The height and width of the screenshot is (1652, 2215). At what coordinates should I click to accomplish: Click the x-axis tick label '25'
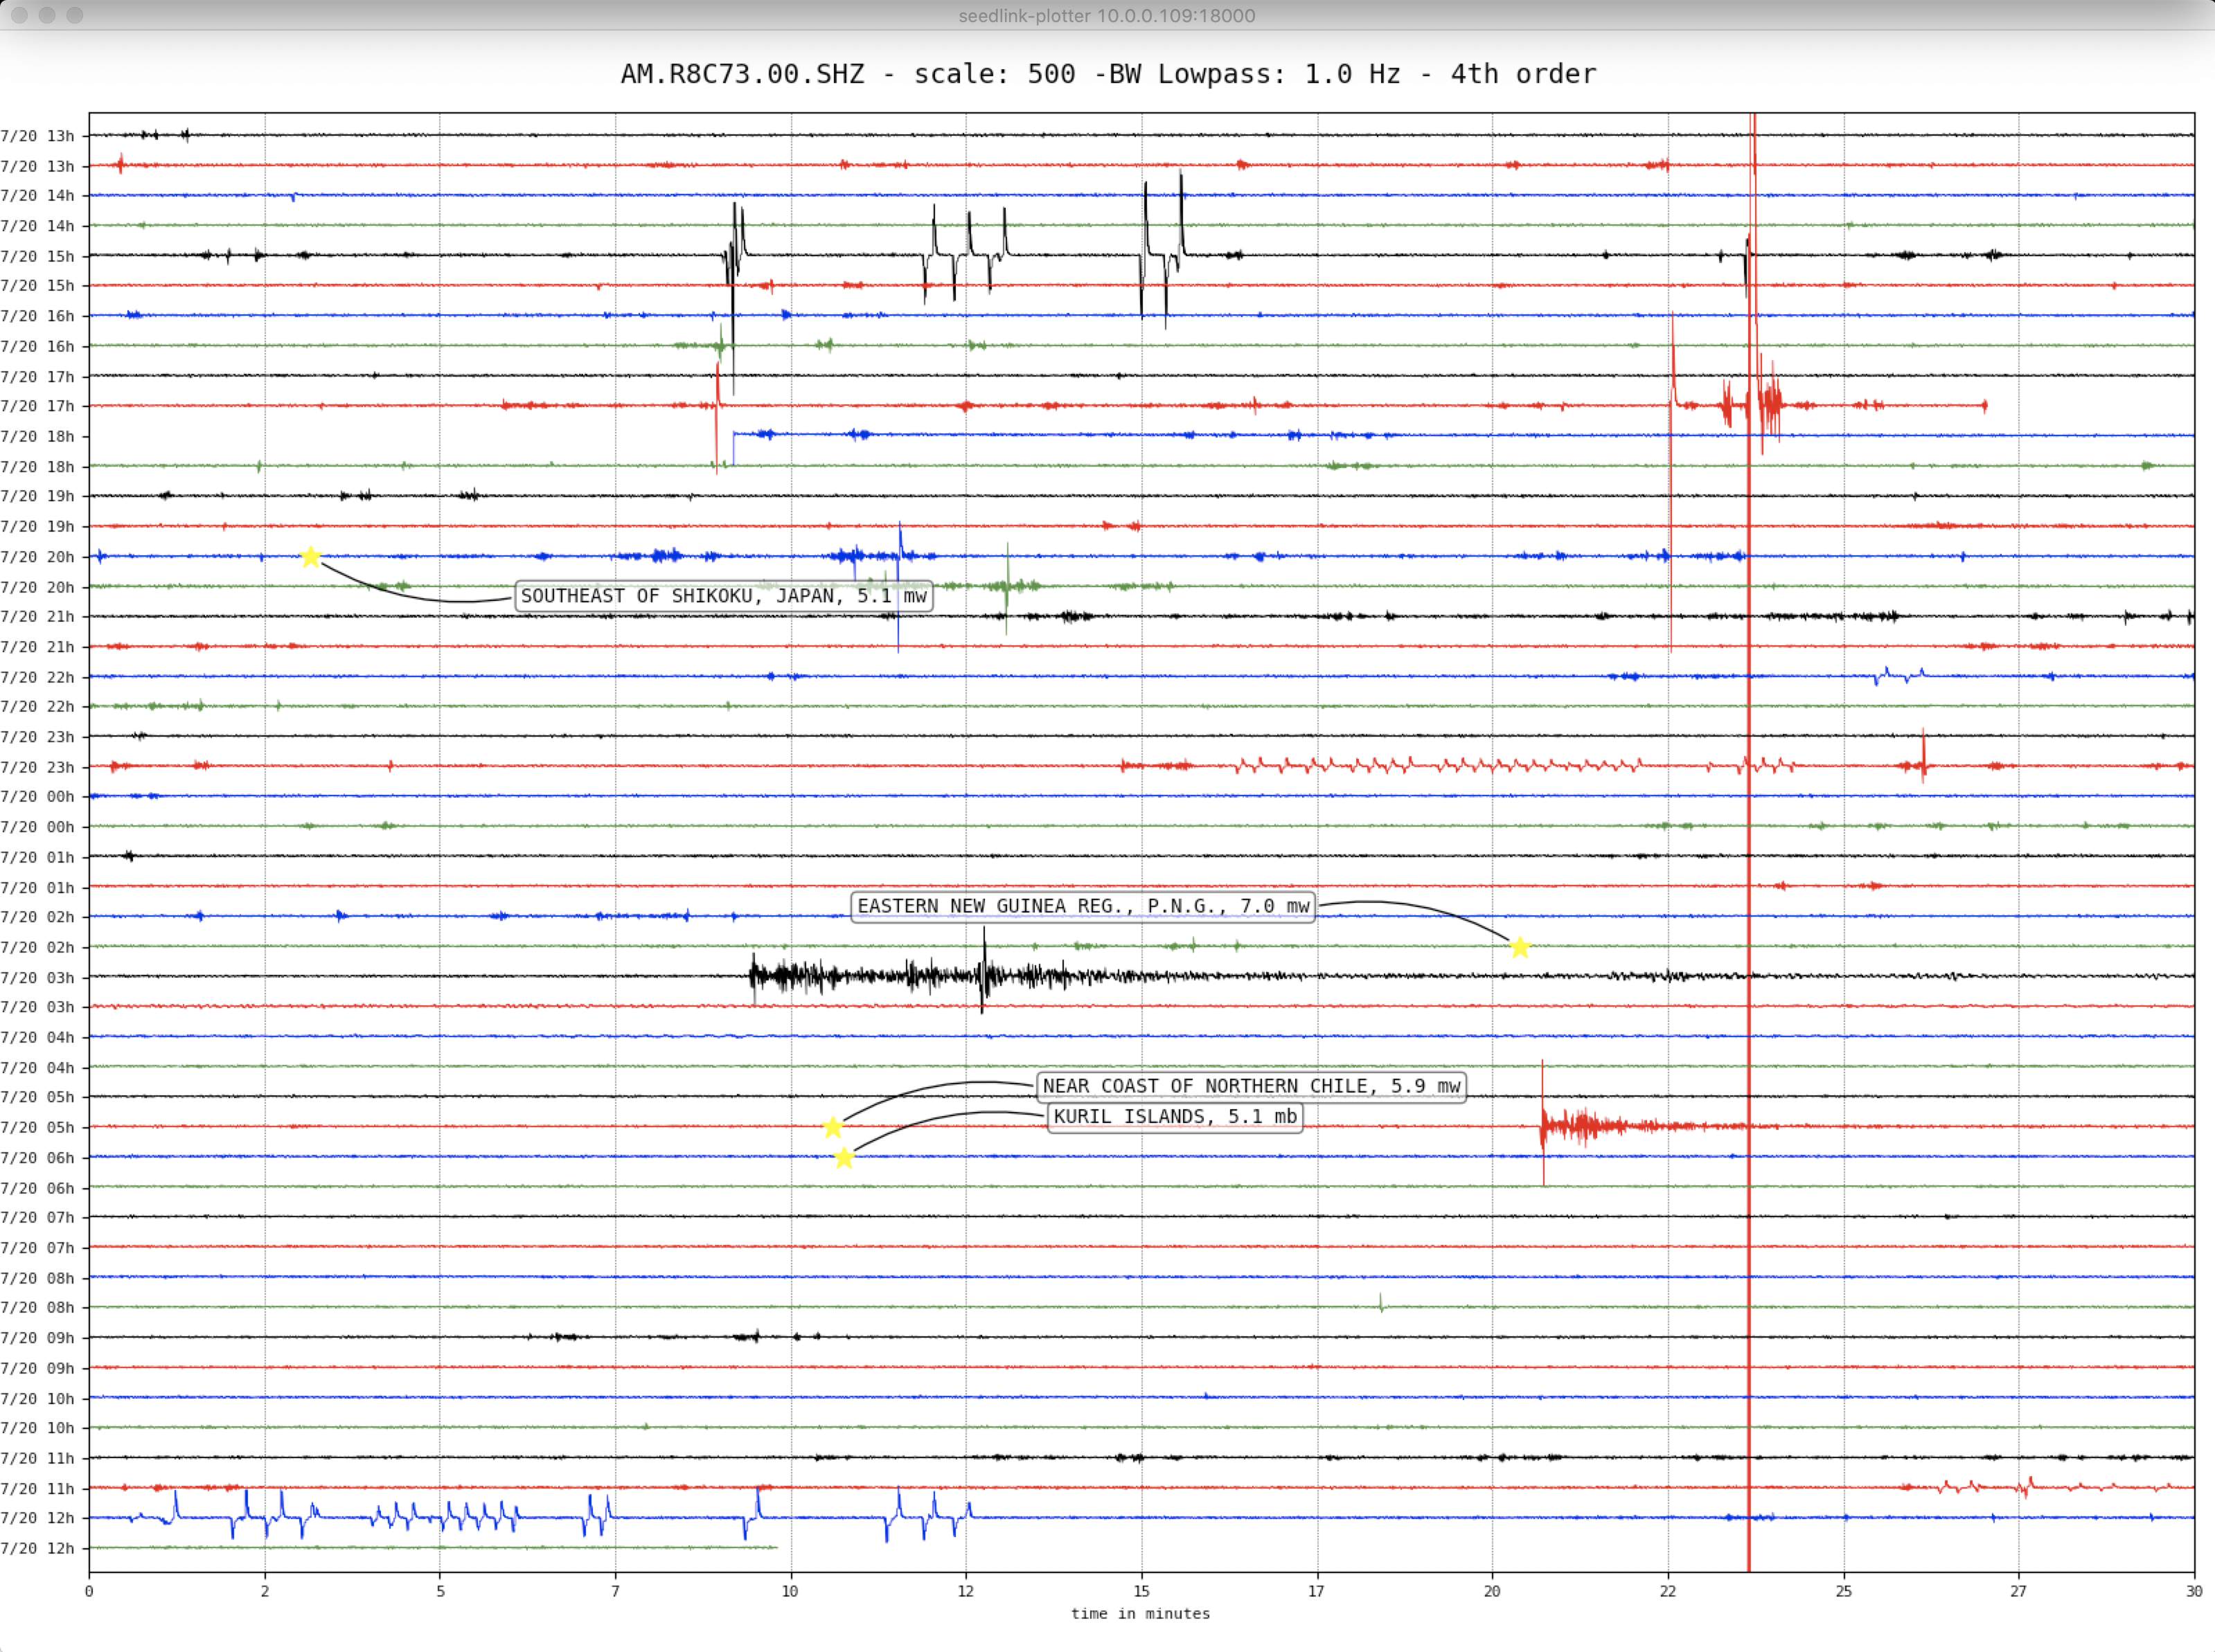[x=1844, y=1590]
